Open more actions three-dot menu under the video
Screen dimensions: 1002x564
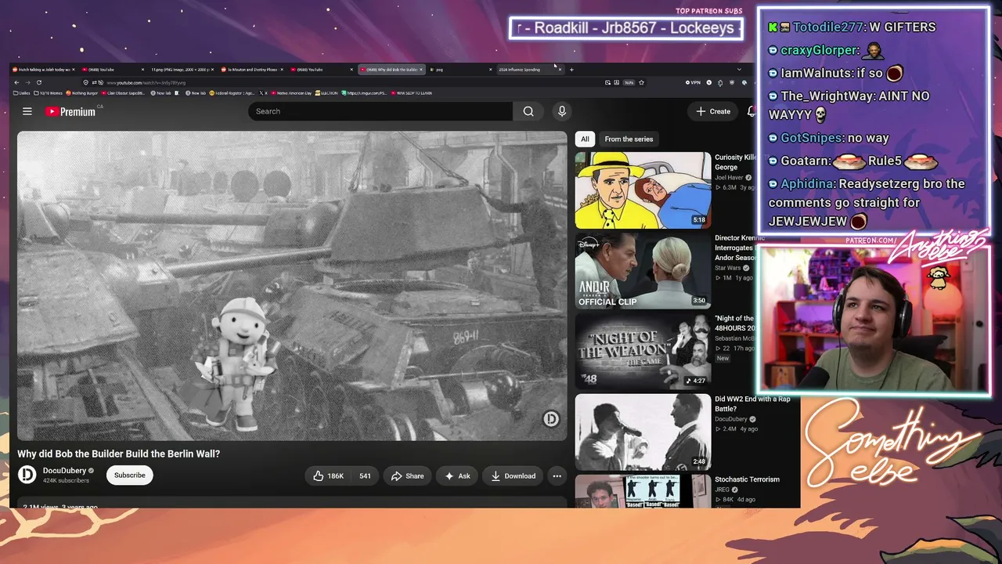557,475
